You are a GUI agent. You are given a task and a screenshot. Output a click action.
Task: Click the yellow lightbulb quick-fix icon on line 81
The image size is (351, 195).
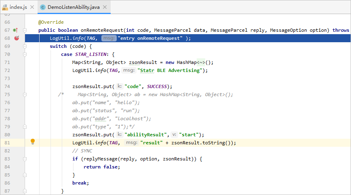(33, 142)
